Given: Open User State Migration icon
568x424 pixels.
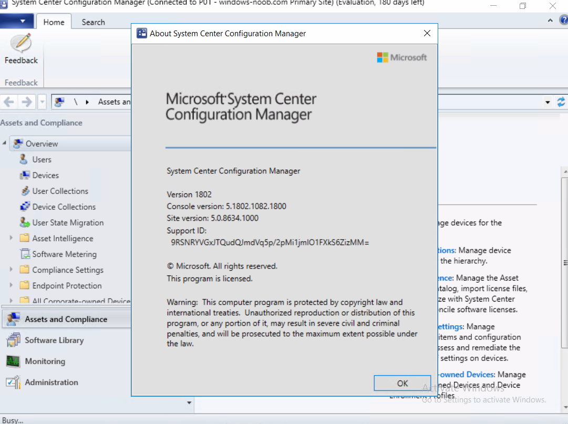Looking at the screenshot, I should tap(25, 222).
